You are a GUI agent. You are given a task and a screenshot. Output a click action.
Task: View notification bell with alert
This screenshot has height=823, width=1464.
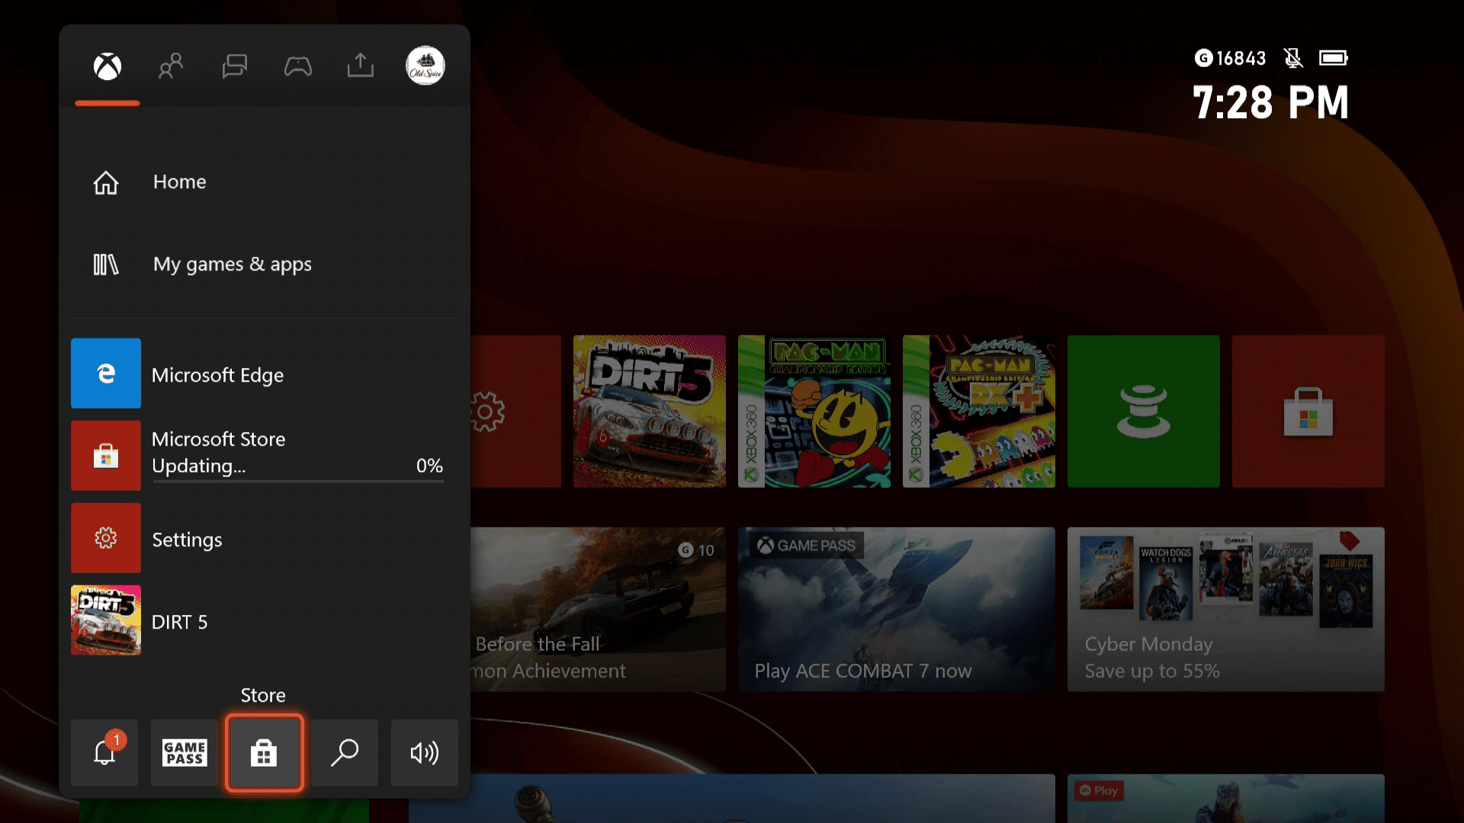(x=104, y=751)
